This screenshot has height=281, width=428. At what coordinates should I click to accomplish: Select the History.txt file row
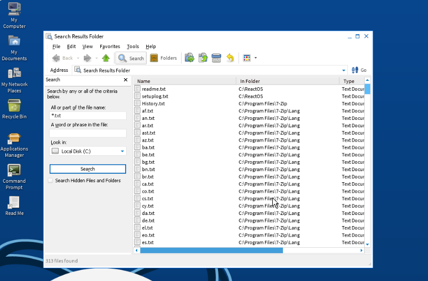click(x=249, y=104)
